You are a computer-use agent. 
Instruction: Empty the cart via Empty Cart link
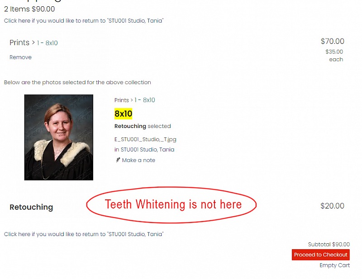(334, 265)
